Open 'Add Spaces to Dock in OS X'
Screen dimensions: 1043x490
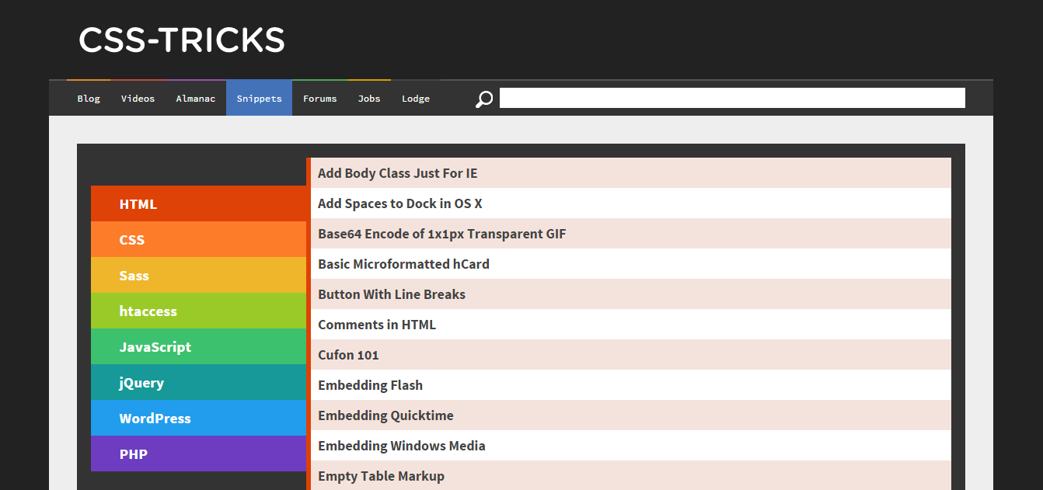[x=631, y=203]
